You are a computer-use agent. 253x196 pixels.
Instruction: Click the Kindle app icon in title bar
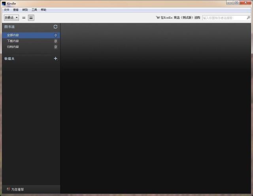pyautogui.click(x=4, y=4)
